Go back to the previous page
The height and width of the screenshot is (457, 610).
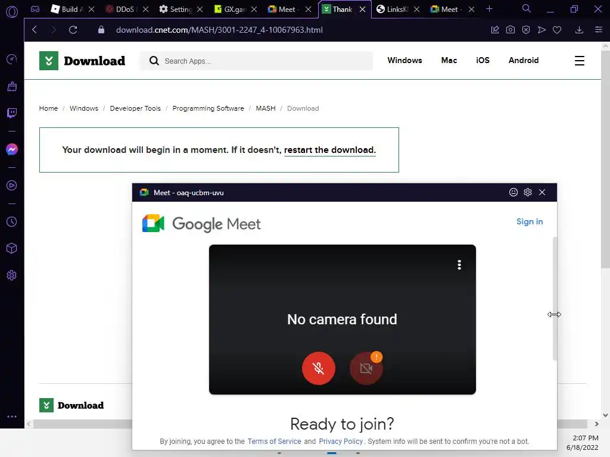tap(35, 30)
